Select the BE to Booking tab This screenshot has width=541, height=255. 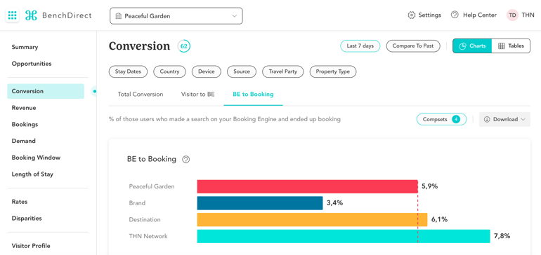click(253, 95)
